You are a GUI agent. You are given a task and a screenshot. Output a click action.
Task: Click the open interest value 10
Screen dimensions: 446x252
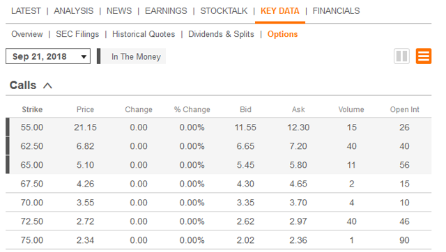coord(404,203)
